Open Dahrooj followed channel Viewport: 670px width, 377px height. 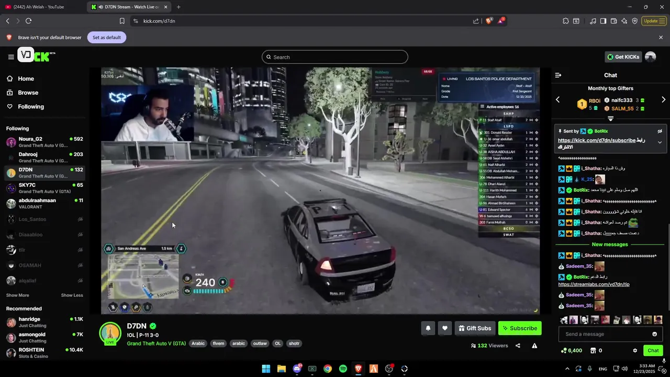pyautogui.click(x=44, y=158)
